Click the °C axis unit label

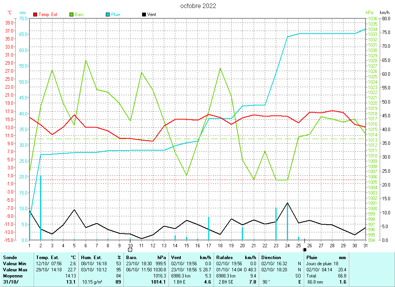tap(10, 13)
